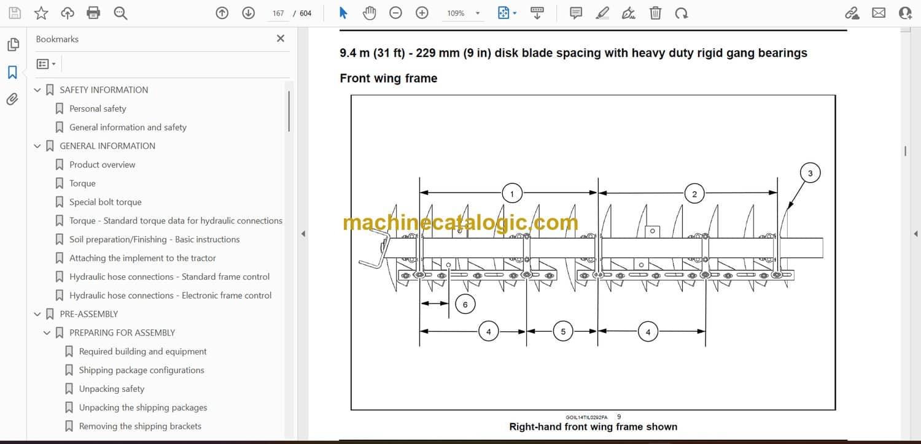Open Shipping package configurations bookmark

(x=141, y=370)
